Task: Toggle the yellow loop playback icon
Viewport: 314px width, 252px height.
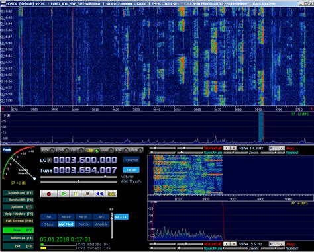Action: pos(111,194)
